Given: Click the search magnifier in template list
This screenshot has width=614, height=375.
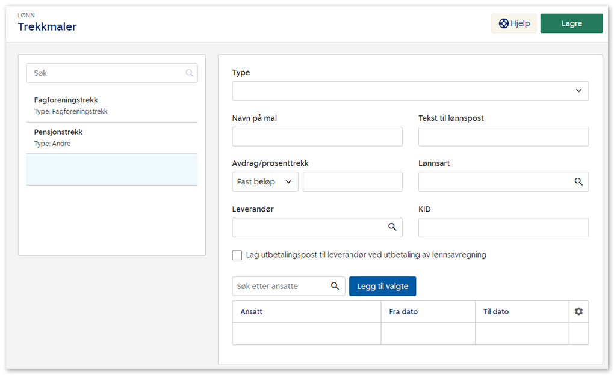Looking at the screenshot, I should click(x=190, y=73).
